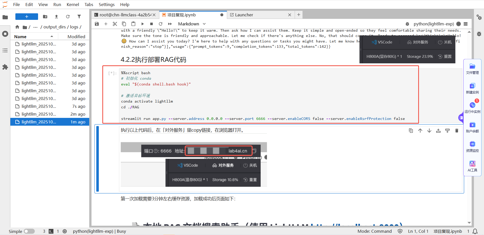Image resolution: width=484 pixels, height=235 pixels.
Task: Open the Property Inspector gears icon
Action: (x=479, y=17)
